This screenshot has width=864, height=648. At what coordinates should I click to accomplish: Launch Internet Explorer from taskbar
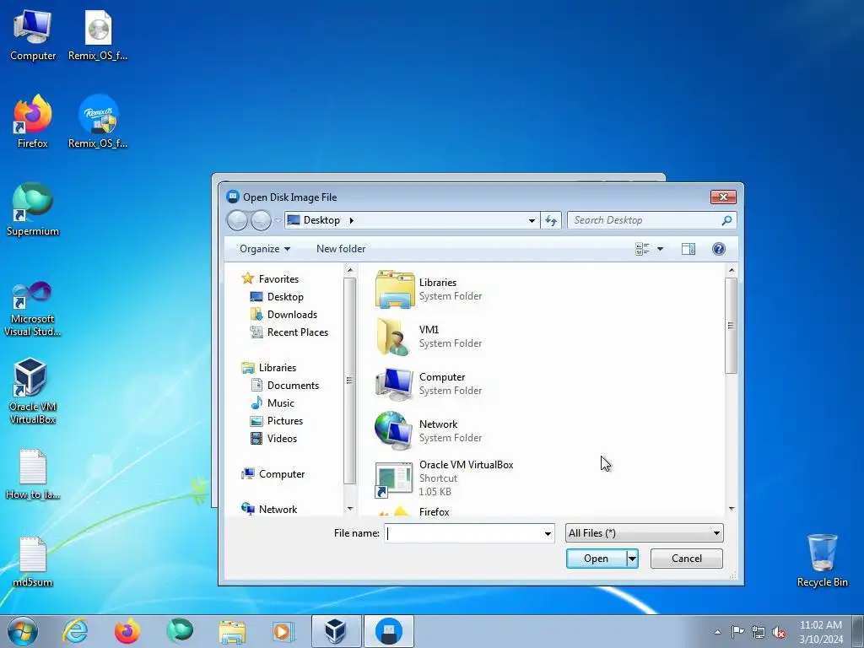75,631
